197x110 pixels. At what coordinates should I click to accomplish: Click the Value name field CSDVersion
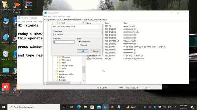pyautogui.click(x=77, y=35)
